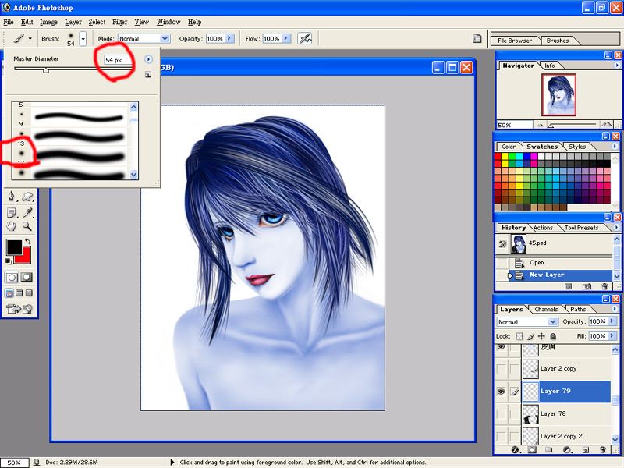Add layer style from Layers panel bottom
Image resolution: width=624 pixels, height=468 pixels.
point(516,450)
